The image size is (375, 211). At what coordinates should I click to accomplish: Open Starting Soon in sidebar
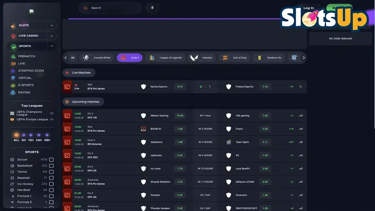click(x=31, y=71)
